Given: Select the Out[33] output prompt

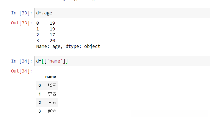Looking at the screenshot, I should (x=22, y=23).
